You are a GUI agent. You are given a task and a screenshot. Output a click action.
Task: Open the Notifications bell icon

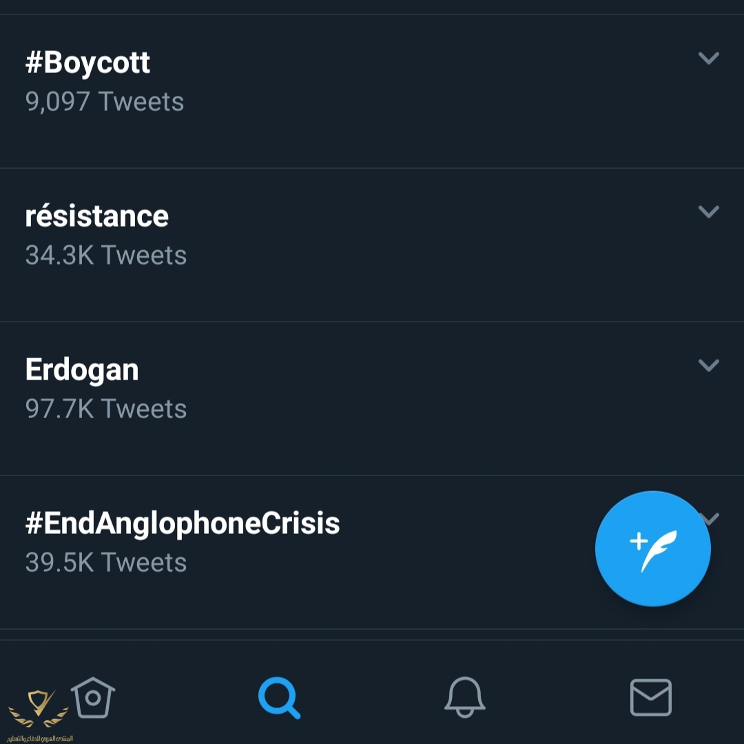click(464, 697)
